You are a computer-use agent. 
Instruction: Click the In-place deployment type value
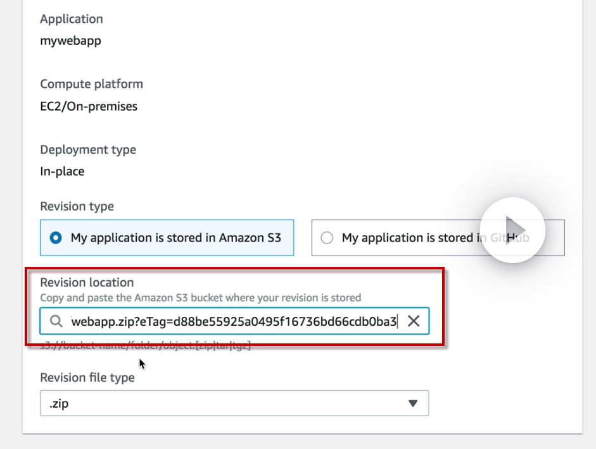[62, 171]
